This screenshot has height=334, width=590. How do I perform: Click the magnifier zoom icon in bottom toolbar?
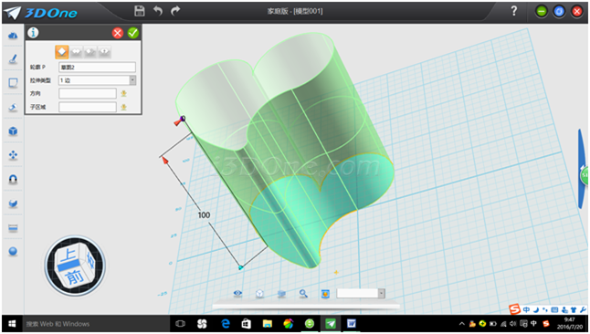tap(303, 293)
